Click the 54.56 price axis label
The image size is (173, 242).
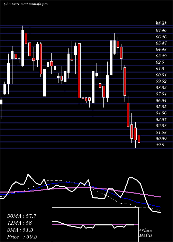coord(161,113)
